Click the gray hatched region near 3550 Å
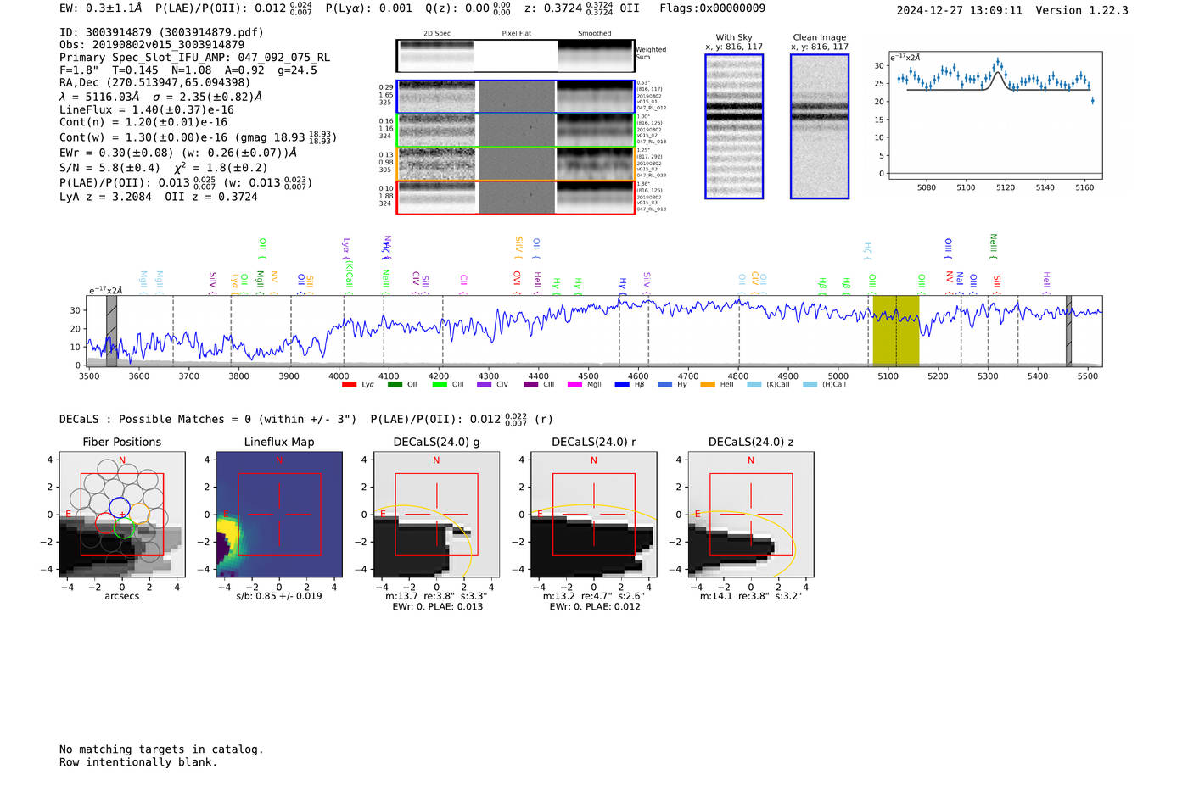The image size is (1188, 808). 111,331
